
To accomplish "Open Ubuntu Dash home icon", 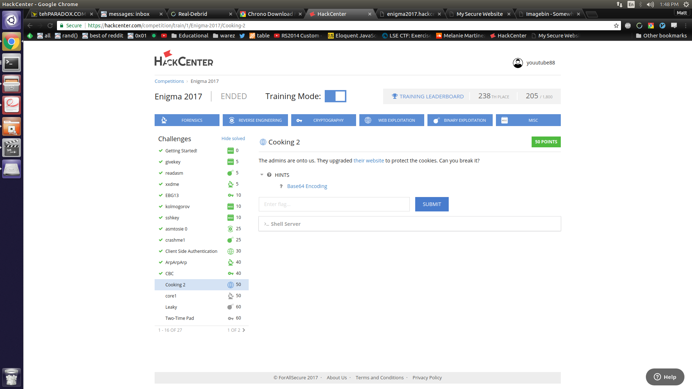I will pos(12,20).
